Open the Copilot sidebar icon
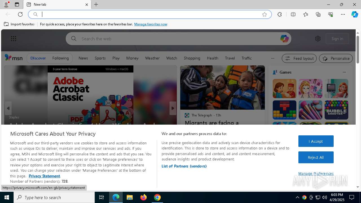This screenshot has width=361, height=203. (355, 14)
